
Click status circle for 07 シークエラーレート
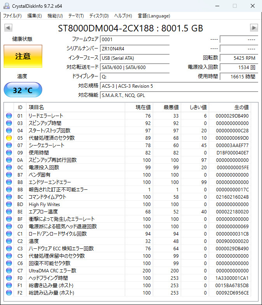9,145
